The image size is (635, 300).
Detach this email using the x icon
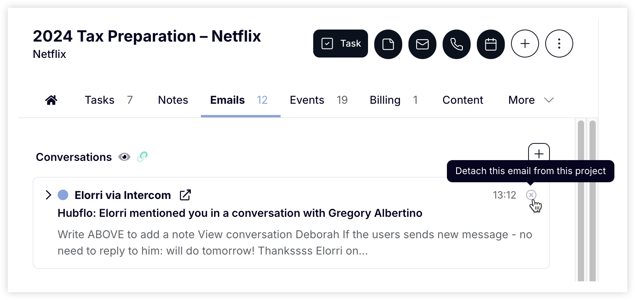click(531, 195)
